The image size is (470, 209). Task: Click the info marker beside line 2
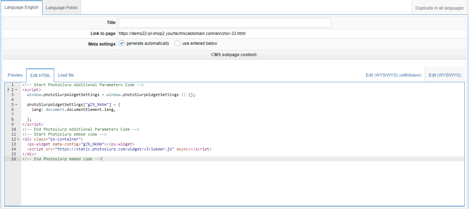pyautogui.click(x=8, y=90)
